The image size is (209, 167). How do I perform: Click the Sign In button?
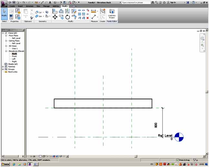[172, 2]
